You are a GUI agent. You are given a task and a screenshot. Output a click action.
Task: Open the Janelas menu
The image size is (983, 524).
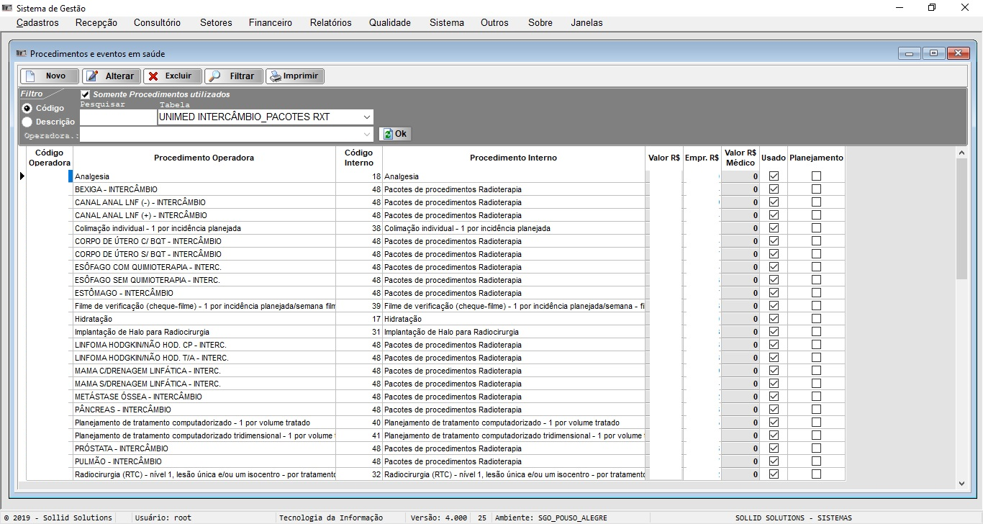pos(586,22)
